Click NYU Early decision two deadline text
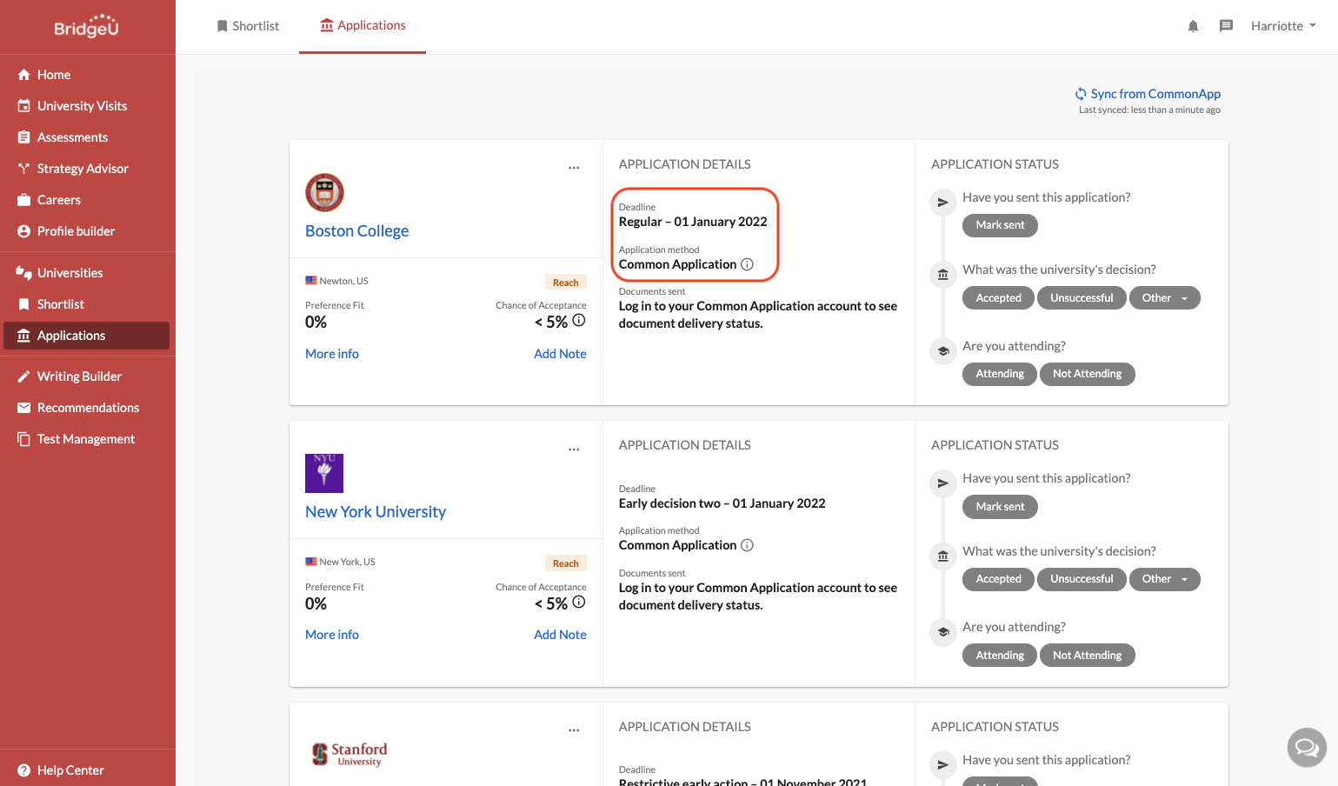This screenshot has height=786, width=1338. tap(722, 503)
